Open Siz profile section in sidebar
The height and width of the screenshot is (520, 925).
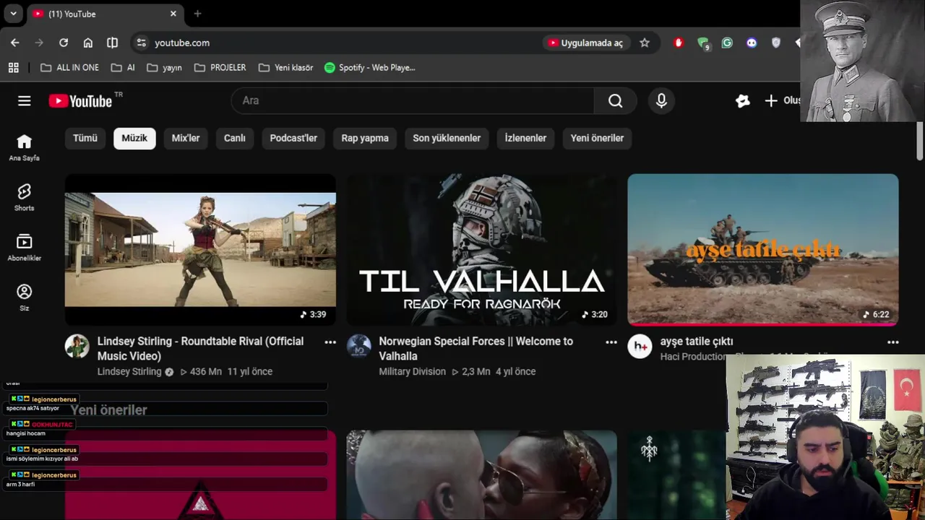point(24,298)
